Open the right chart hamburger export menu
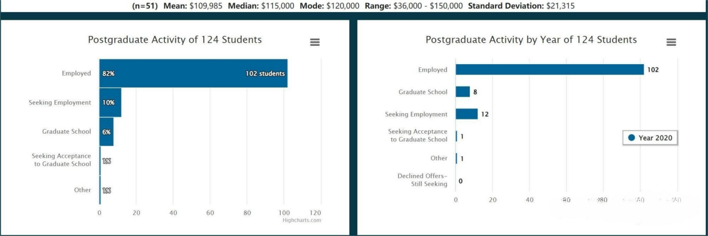Screen dimensions: 708x236 671,42
